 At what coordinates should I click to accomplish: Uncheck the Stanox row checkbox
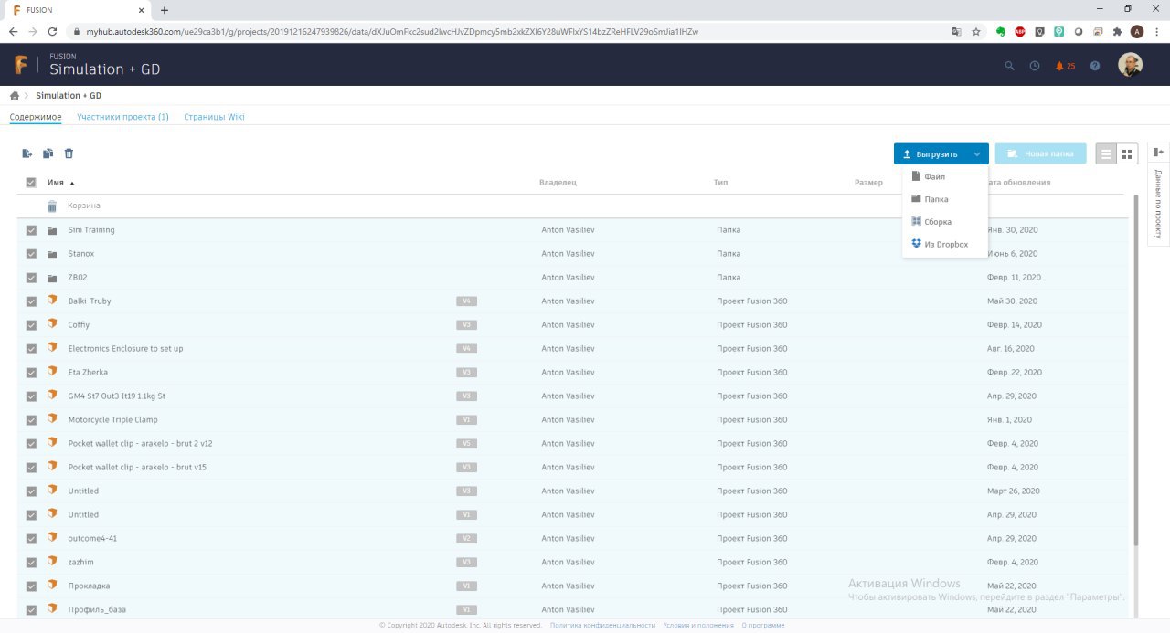tap(31, 254)
